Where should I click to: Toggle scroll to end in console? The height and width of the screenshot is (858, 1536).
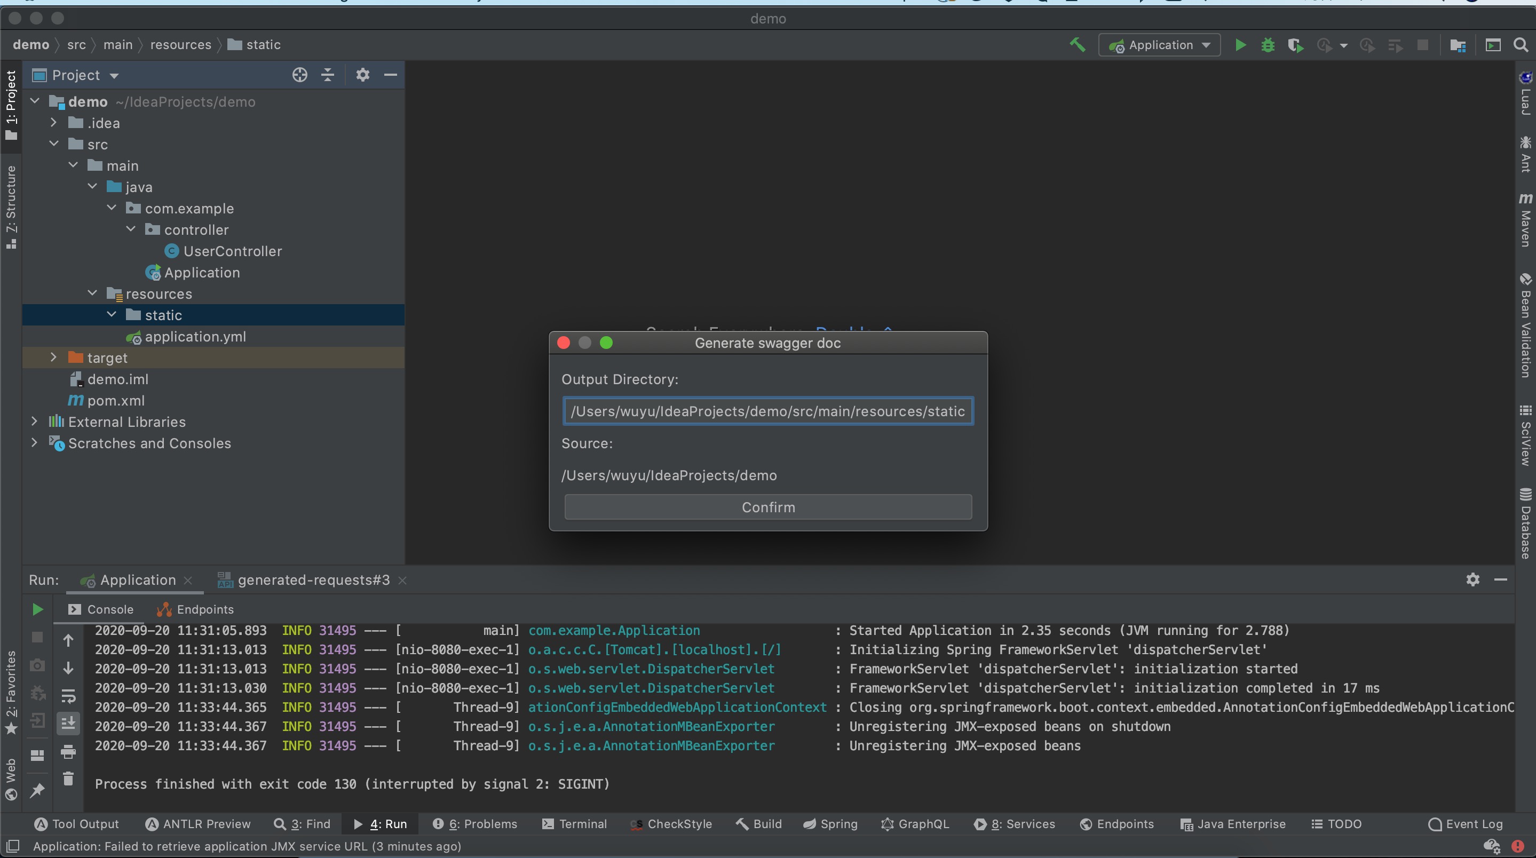[x=68, y=723]
